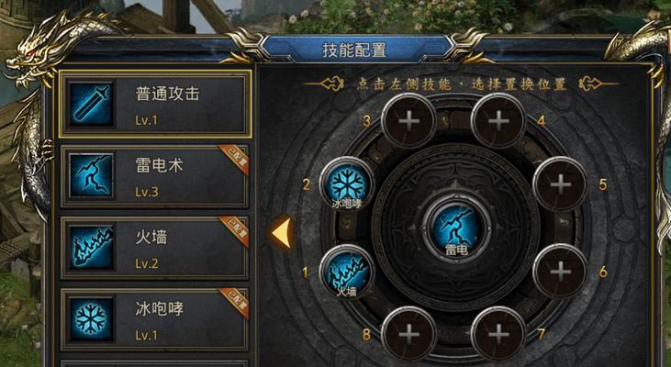Select the 雷电术 Lv.3 skill row
This screenshot has height=367, width=671.
pos(154,176)
